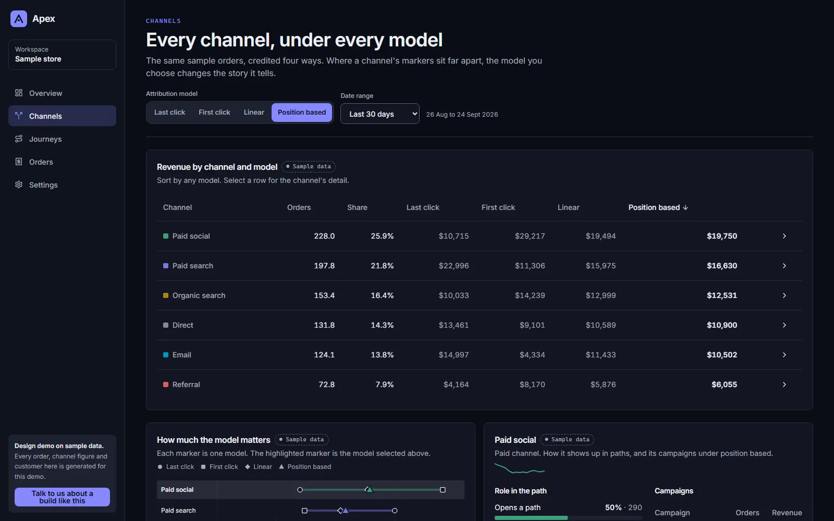Expand the Direct row chevron

[x=784, y=325]
